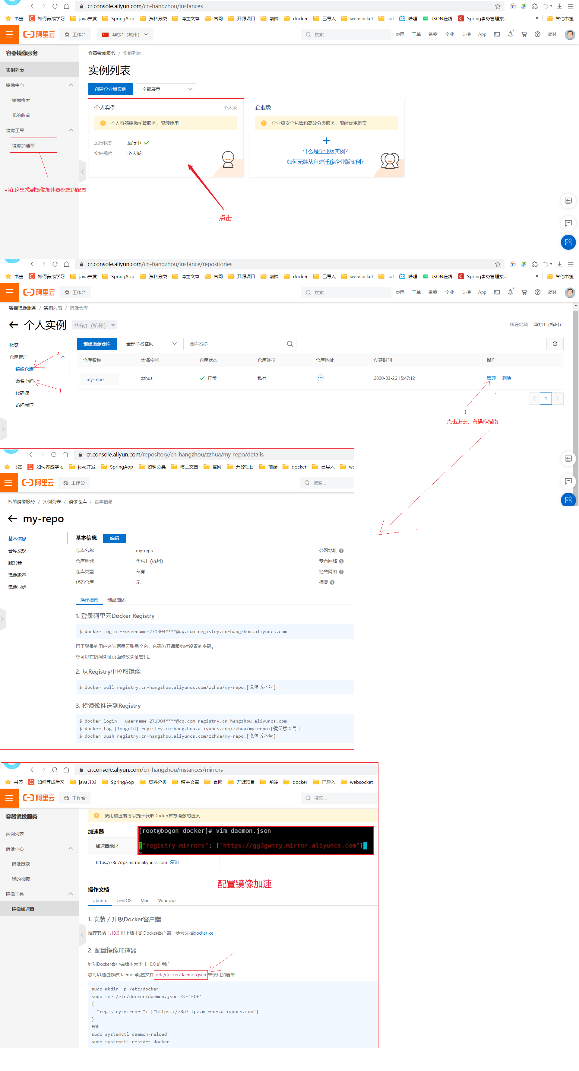Image resolution: width=579 pixels, height=1071 pixels.
Task: Switch to the 制品描述 tab
Action: [x=116, y=600]
